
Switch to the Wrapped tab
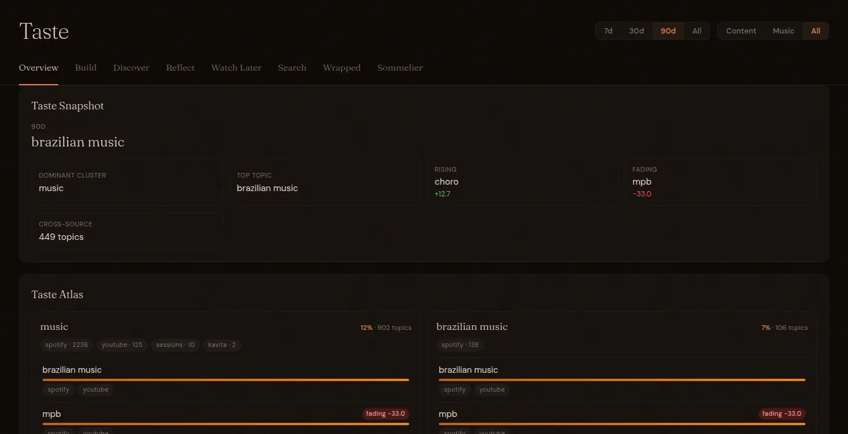[342, 68]
